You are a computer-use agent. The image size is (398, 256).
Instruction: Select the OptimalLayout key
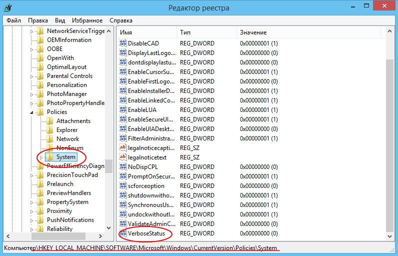tap(66, 67)
